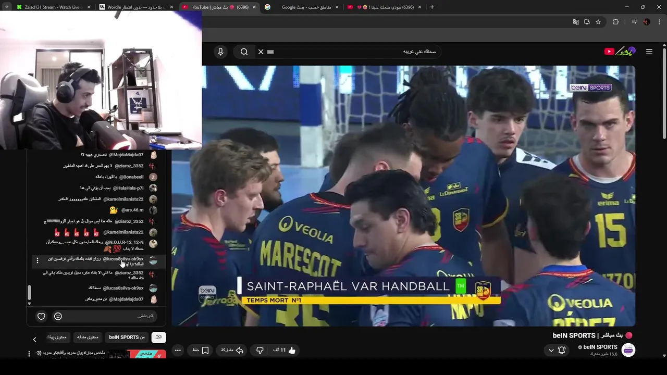Switch to the Google search tab
667x375 pixels.
tap(302, 7)
